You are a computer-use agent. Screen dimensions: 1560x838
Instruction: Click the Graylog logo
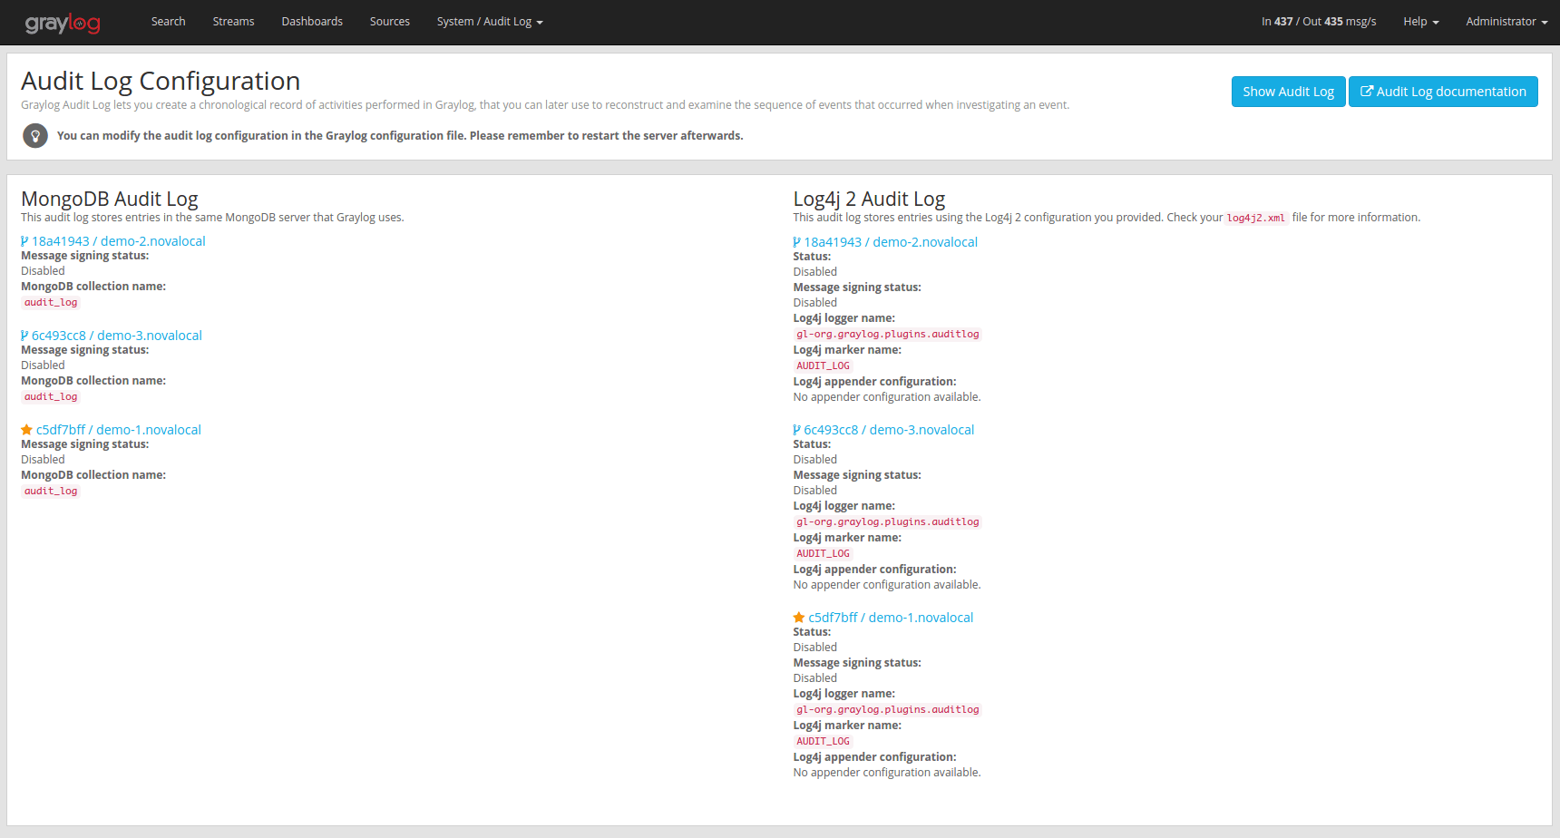coord(62,23)
